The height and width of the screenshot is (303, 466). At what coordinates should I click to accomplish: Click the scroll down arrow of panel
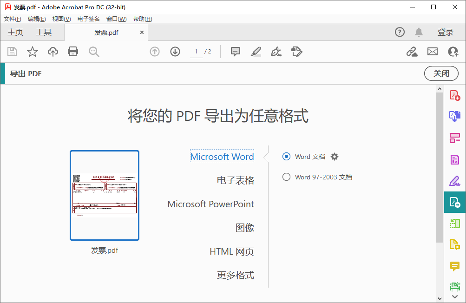point(440,298)
